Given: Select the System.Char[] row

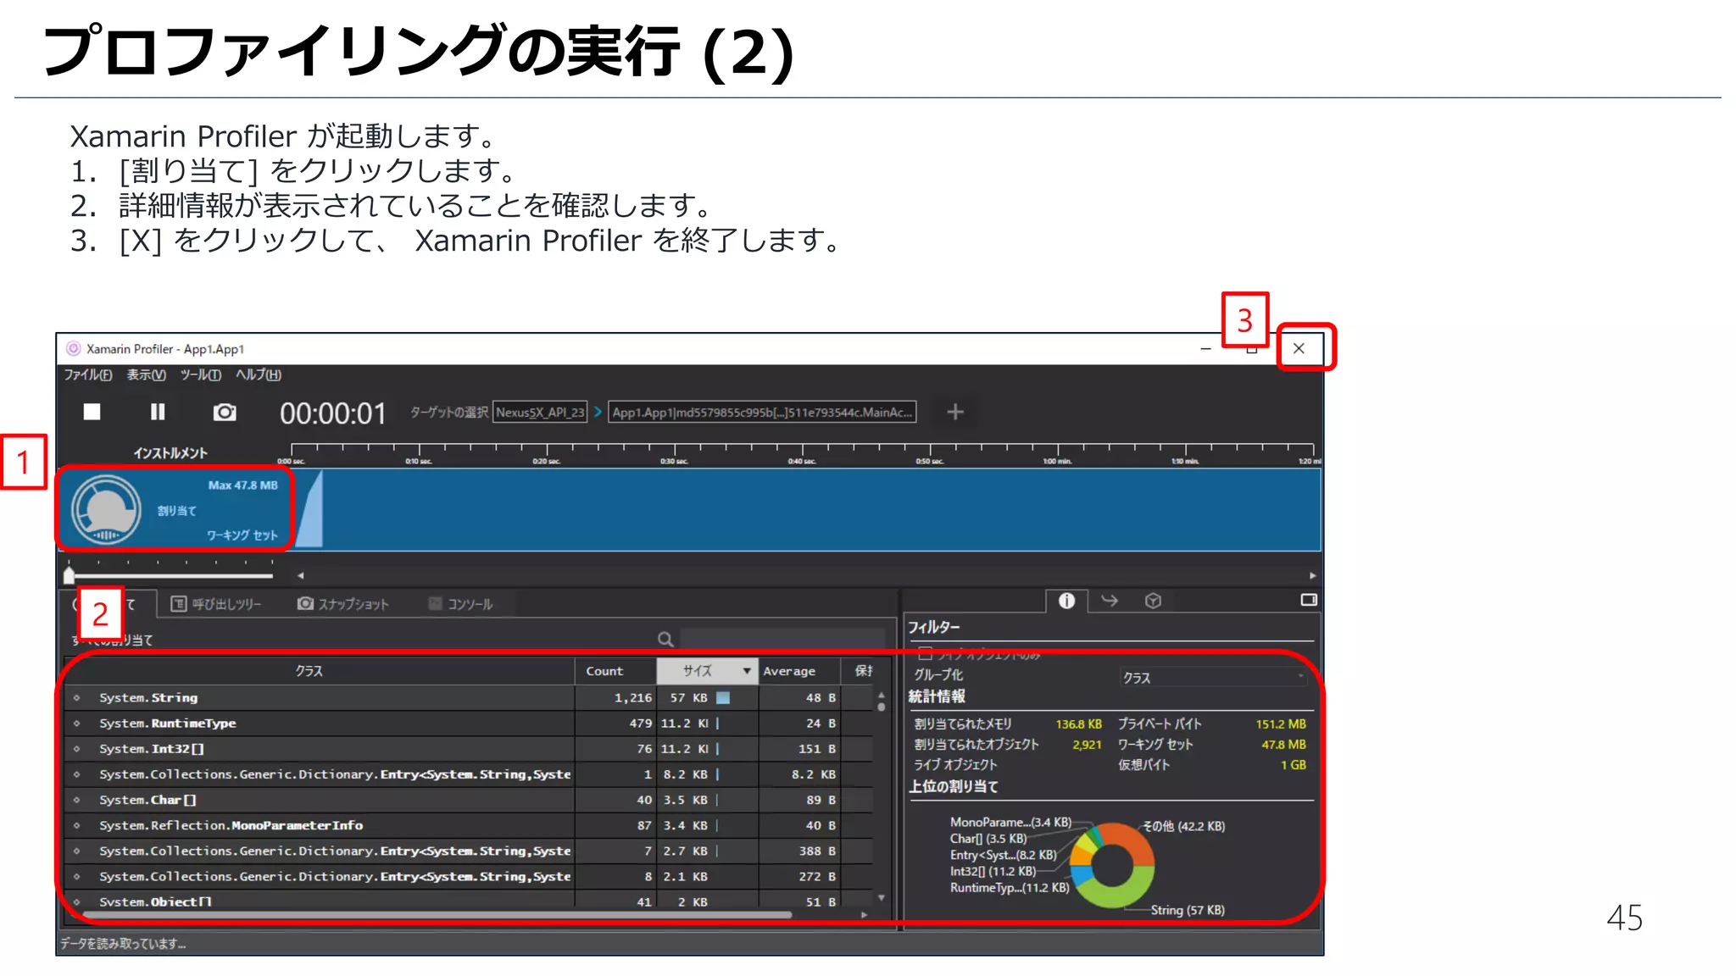Looking at the screenshot, I should point(469,799).
